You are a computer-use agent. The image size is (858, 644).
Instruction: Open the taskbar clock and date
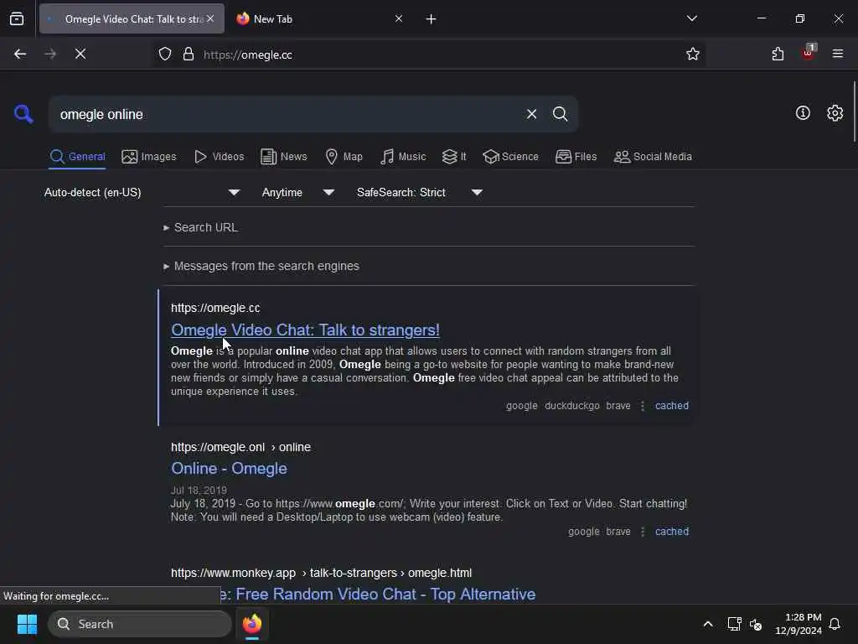click(799, 624)
